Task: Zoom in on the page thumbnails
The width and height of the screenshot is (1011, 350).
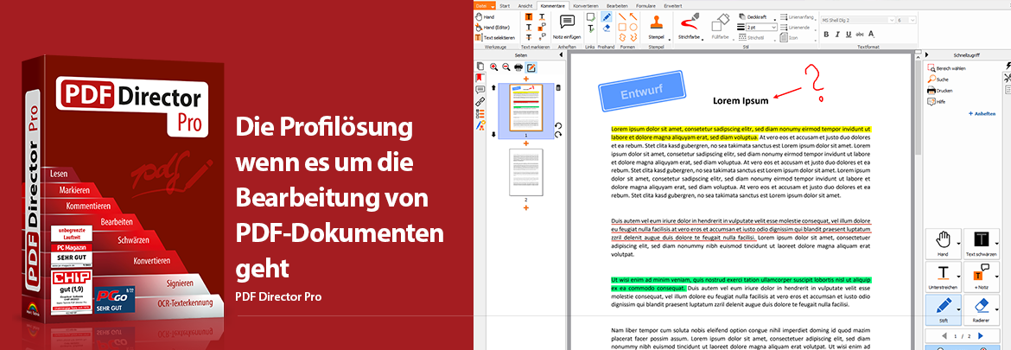Action: (x=493, y=67)
